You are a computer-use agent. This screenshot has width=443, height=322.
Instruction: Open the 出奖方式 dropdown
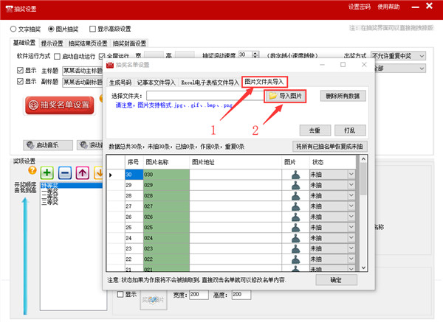tap(399, 56)
